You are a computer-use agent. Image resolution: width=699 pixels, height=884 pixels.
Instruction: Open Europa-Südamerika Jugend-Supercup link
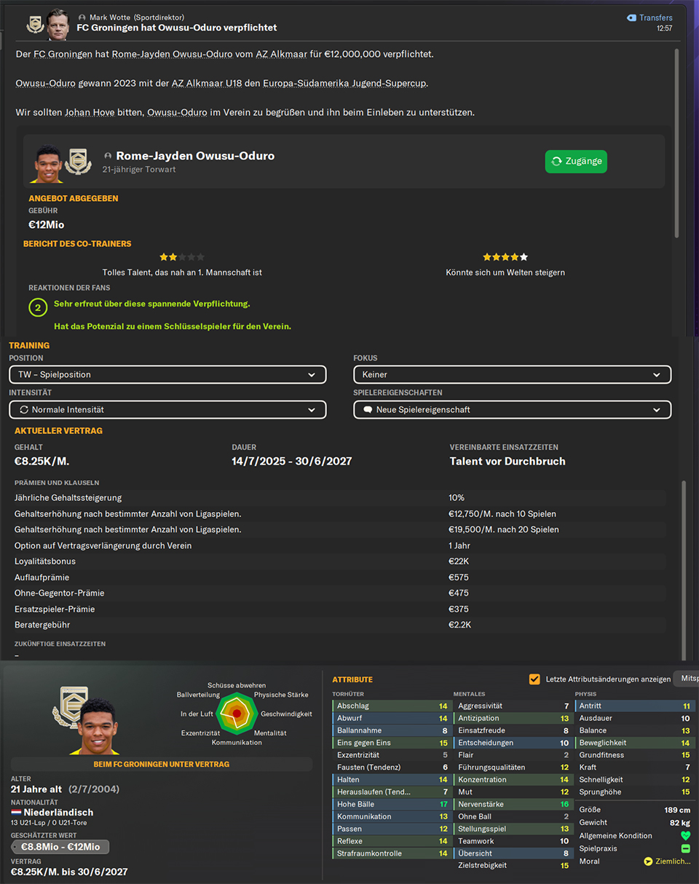[x=345, y=83]
